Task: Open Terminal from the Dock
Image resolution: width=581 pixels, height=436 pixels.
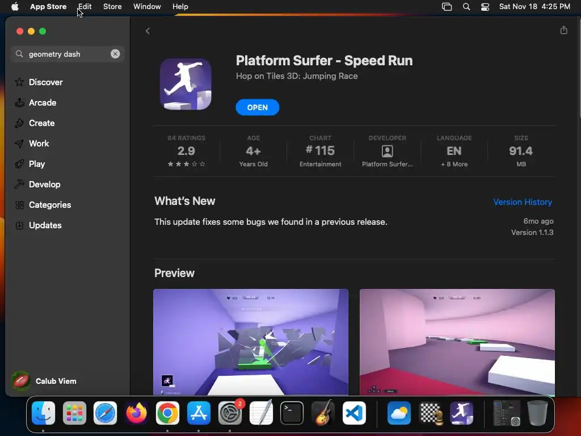Action: pyautogui.click(x=292, y=413)
